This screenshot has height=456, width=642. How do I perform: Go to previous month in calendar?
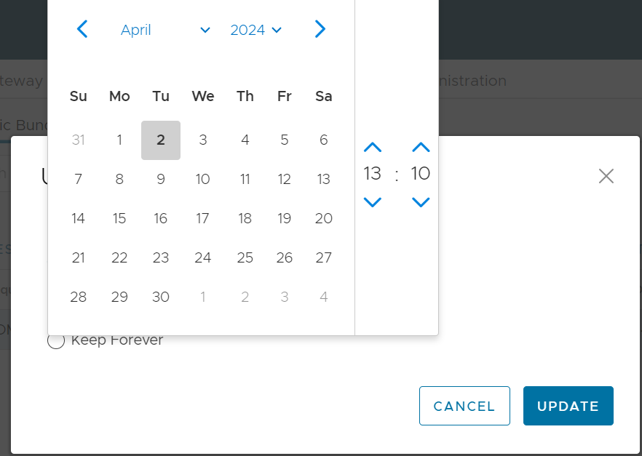(82, 29)
